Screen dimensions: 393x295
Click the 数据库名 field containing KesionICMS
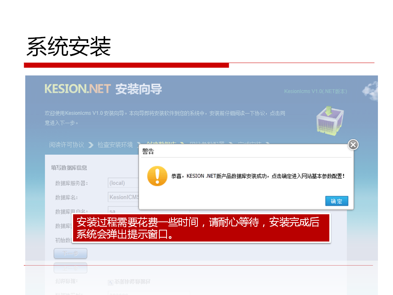pos(123,197)
